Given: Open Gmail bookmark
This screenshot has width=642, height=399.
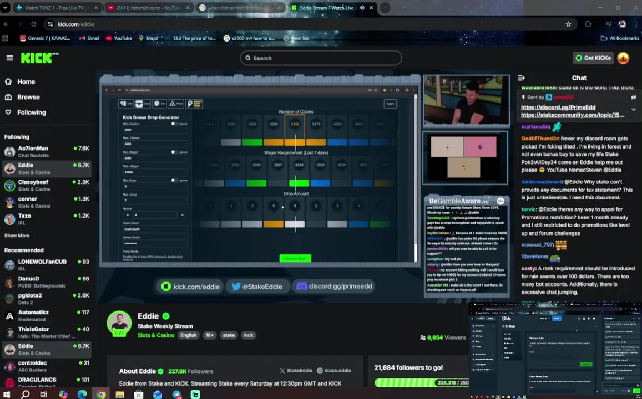Looking at the screenshot, I should point(89,38).
